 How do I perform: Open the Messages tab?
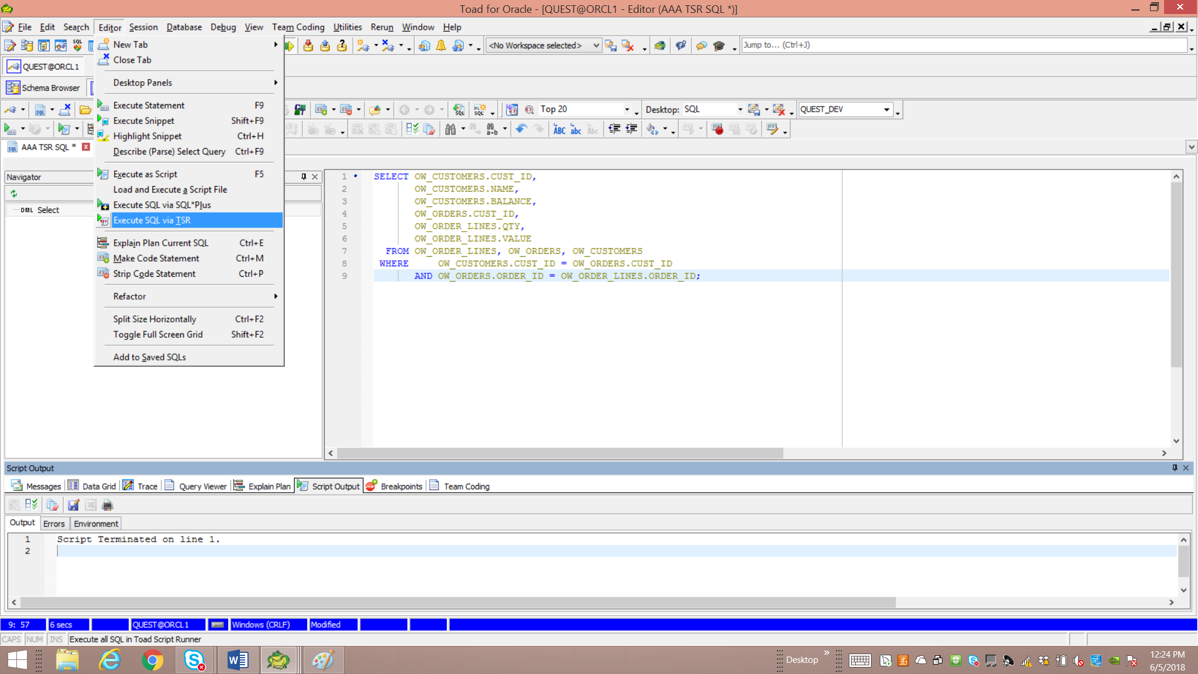tap(36, 486)
